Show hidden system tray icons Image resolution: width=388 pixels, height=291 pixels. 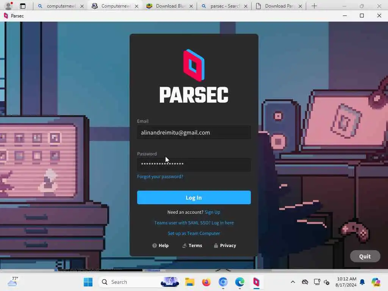coord(293,282)
